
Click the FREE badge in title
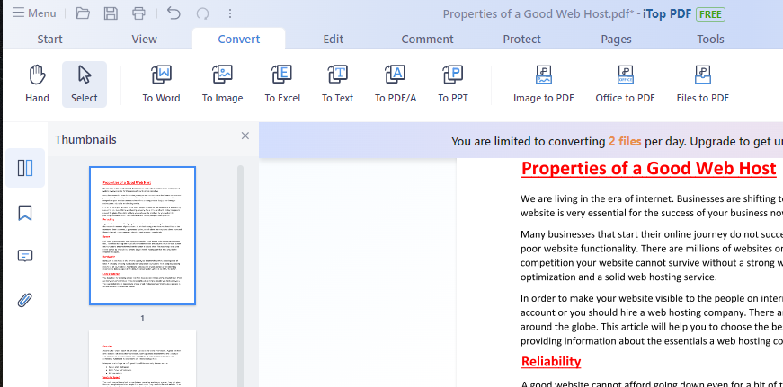point(710,14)
